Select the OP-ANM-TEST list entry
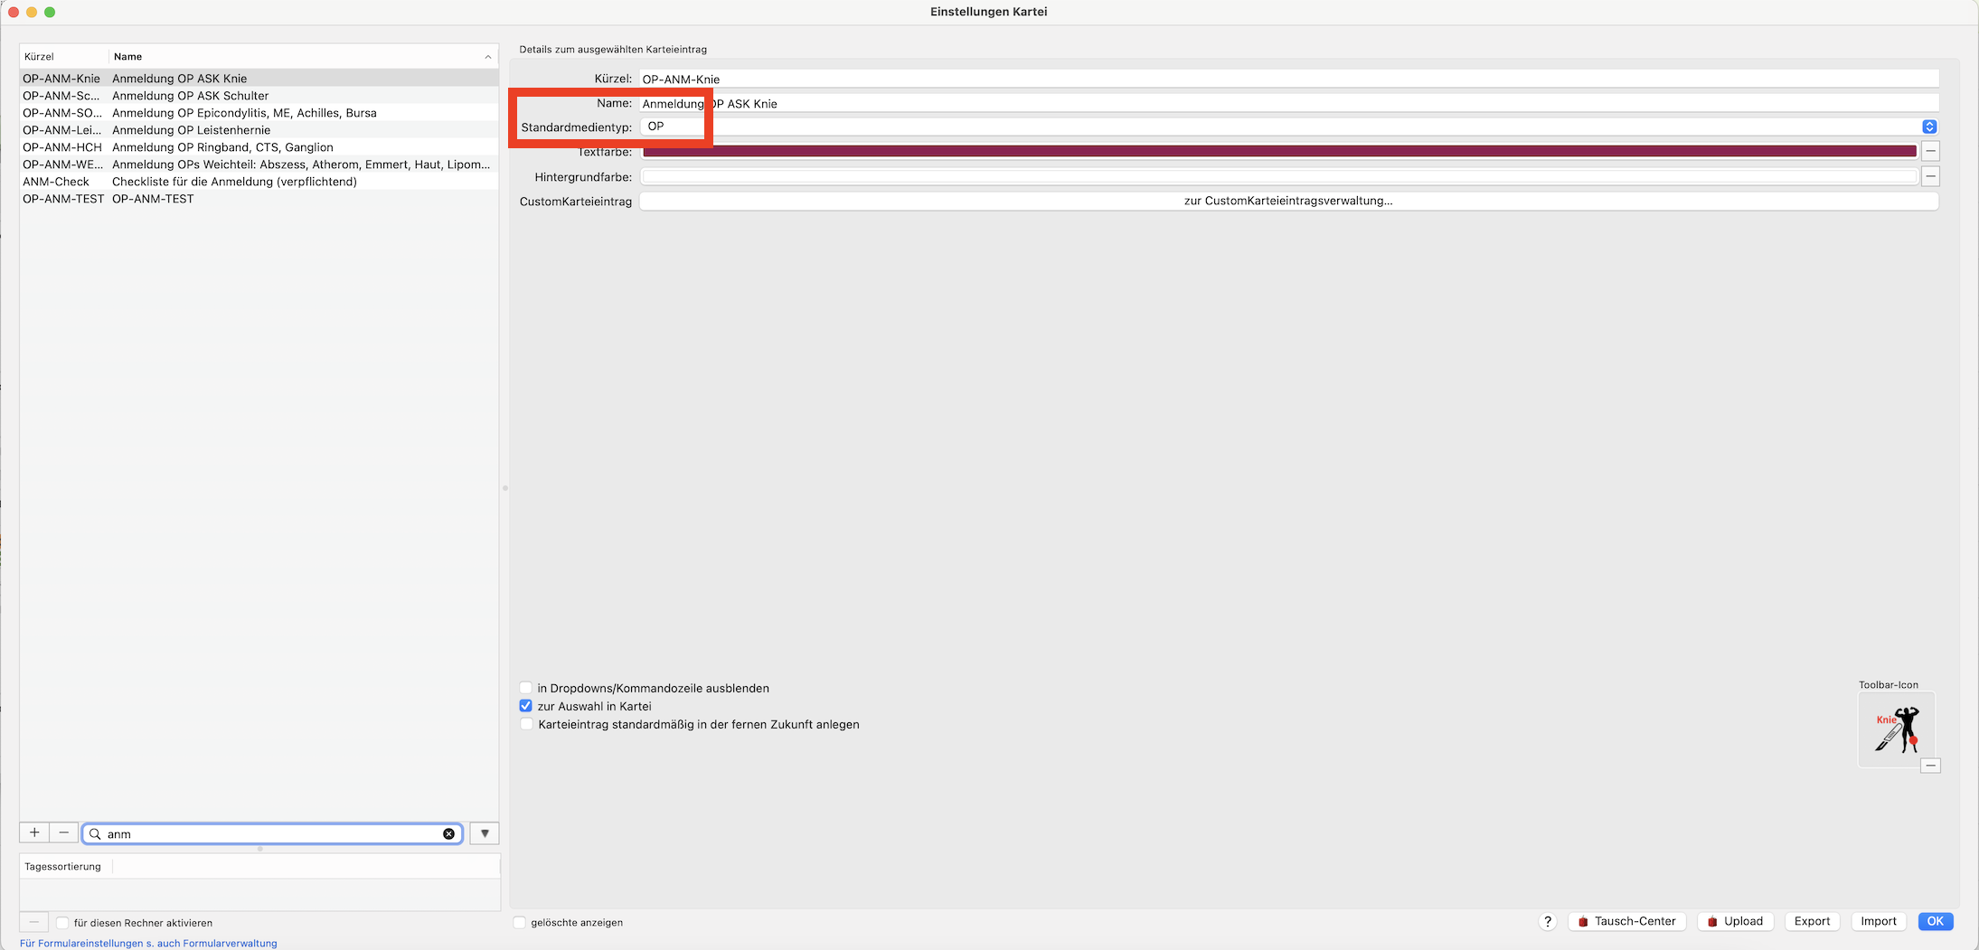 point(259,199)
